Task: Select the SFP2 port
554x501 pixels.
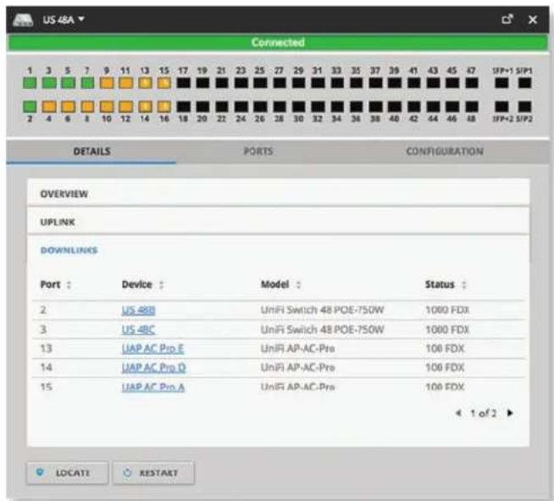Action: [524, 107]
